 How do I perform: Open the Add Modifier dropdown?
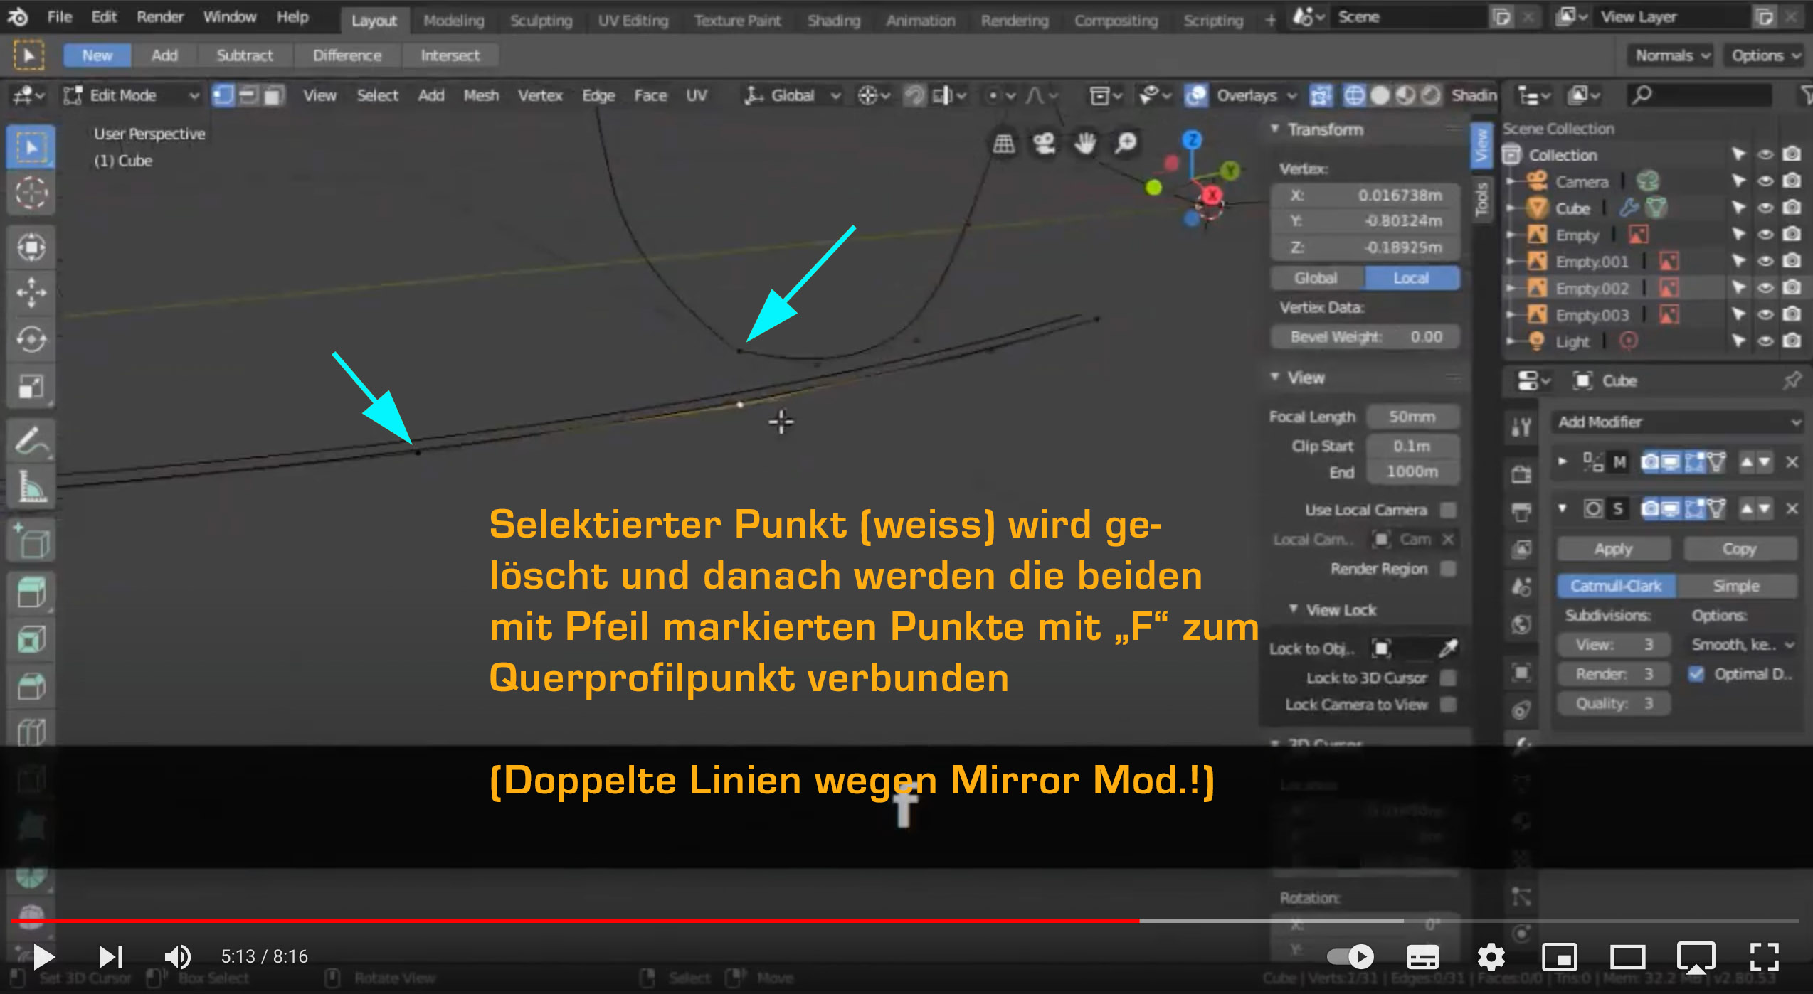(x=1678, y=422)
